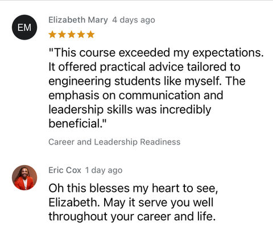The width and height of the screenshot is (273, 247).
Task: Select the second rating star
Action: (x=62, y=34)
